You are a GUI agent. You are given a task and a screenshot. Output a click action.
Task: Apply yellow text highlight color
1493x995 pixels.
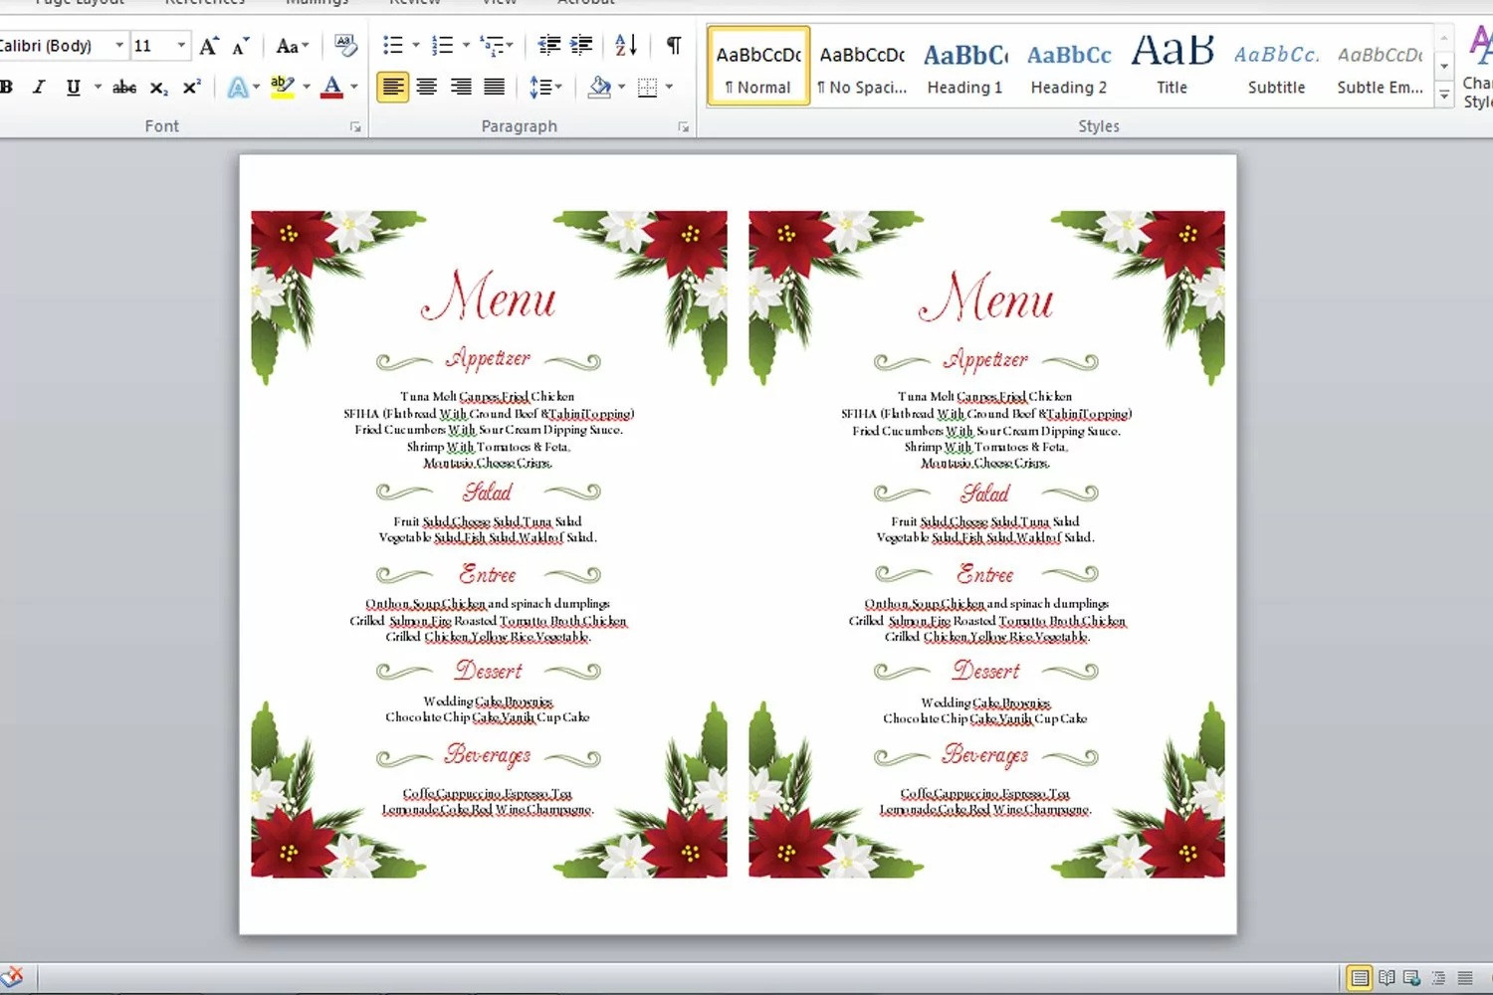(x=283, y=88)
